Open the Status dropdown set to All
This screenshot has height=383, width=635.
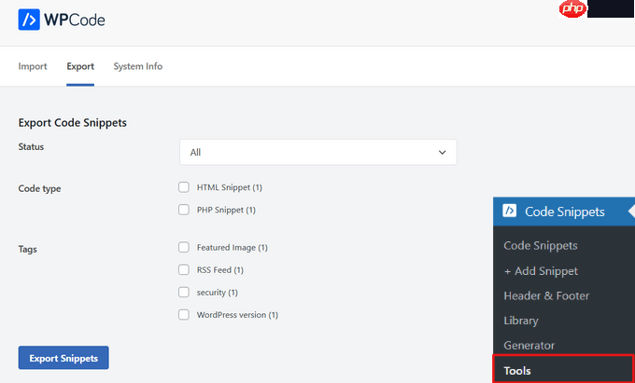pos(317,152)
